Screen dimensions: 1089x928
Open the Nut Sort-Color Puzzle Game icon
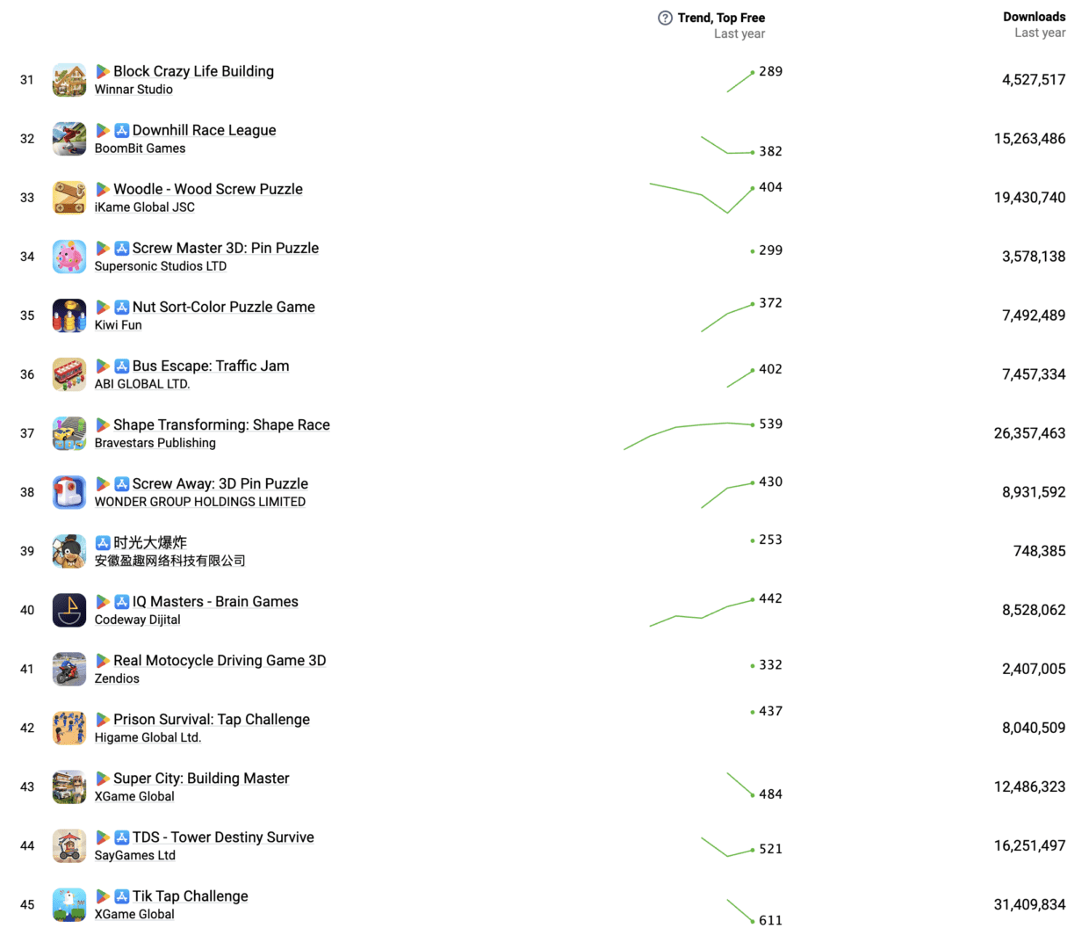(69, 315)
